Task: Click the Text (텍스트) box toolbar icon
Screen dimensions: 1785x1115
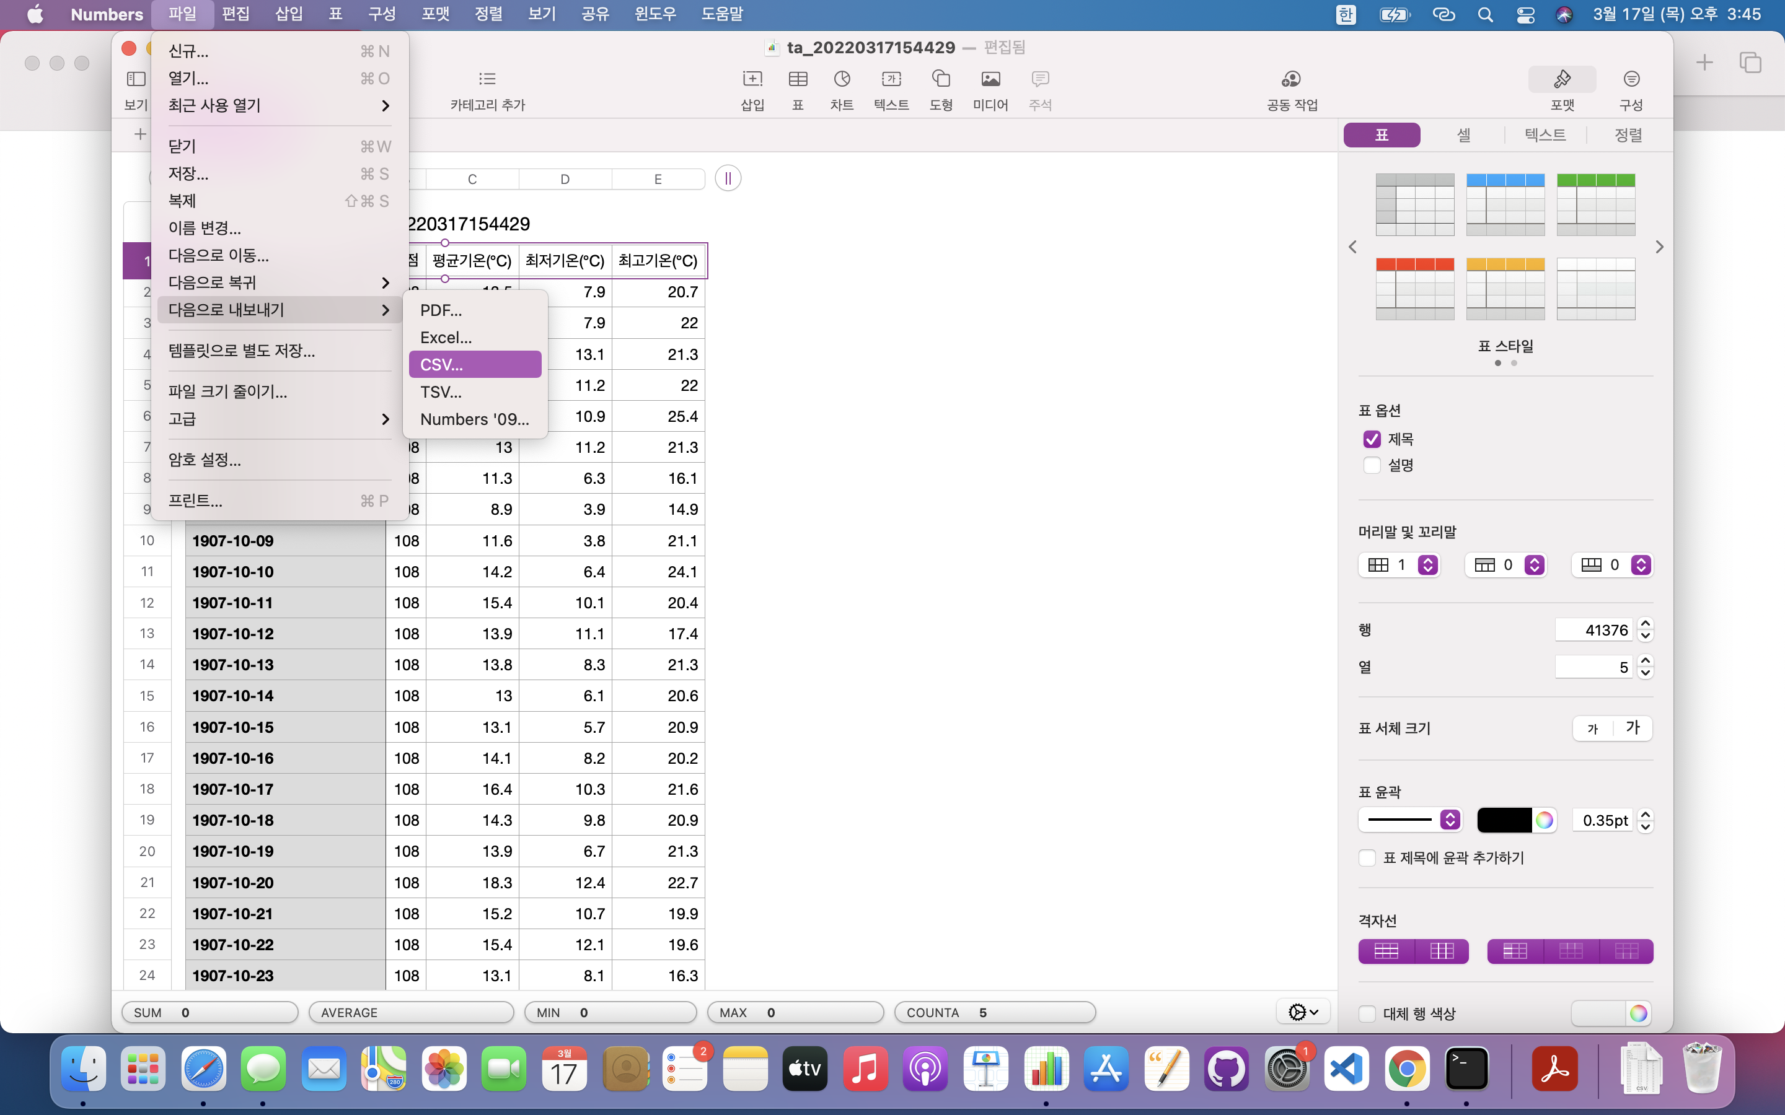Action: tap(891, 80)
